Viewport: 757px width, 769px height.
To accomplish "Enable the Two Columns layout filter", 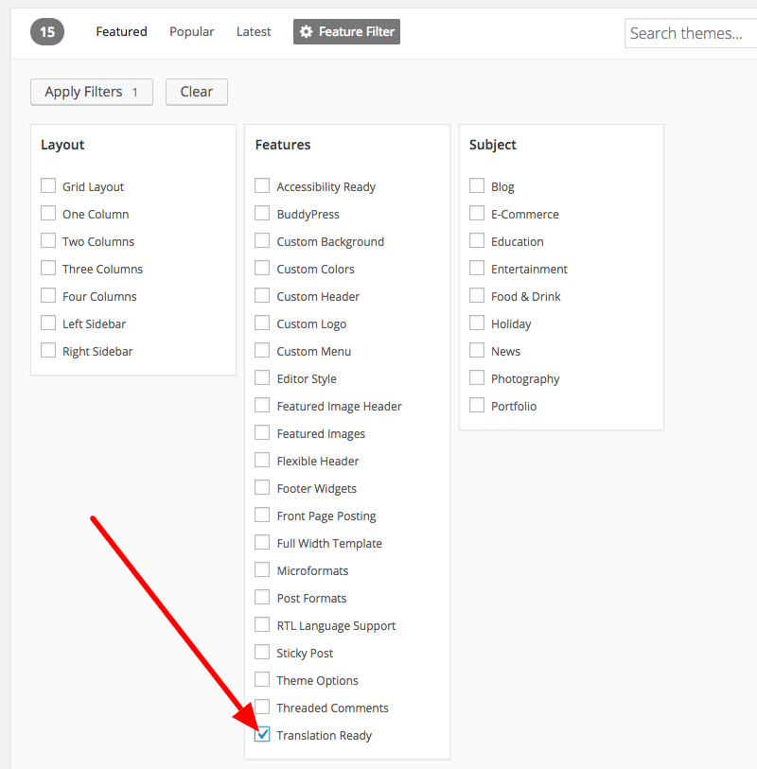I will (x=47, y=241).
